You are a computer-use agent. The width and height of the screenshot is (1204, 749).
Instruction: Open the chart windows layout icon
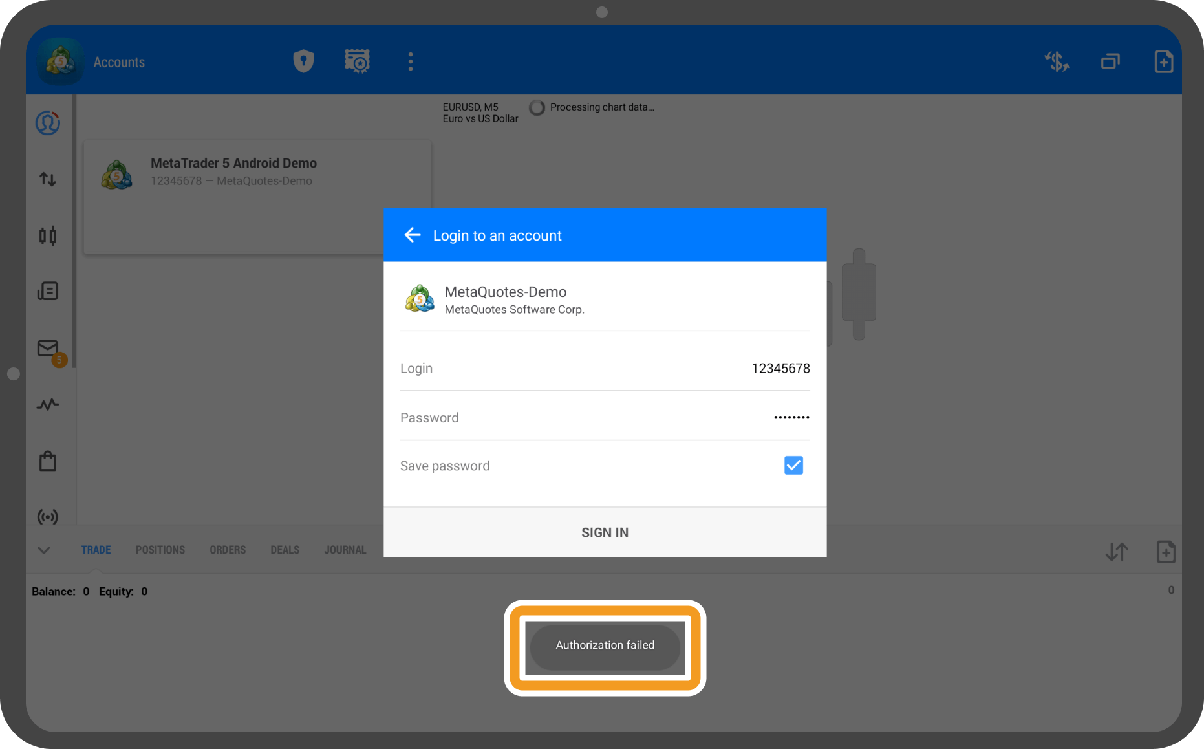[1110, 61]
